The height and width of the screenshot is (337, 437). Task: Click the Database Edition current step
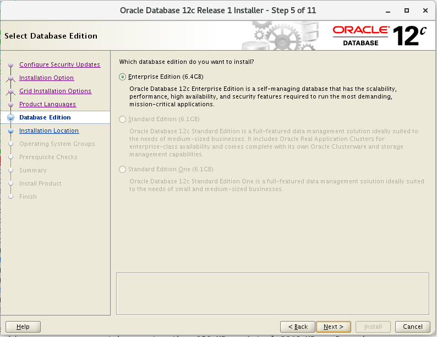click(x=45, y=117)
